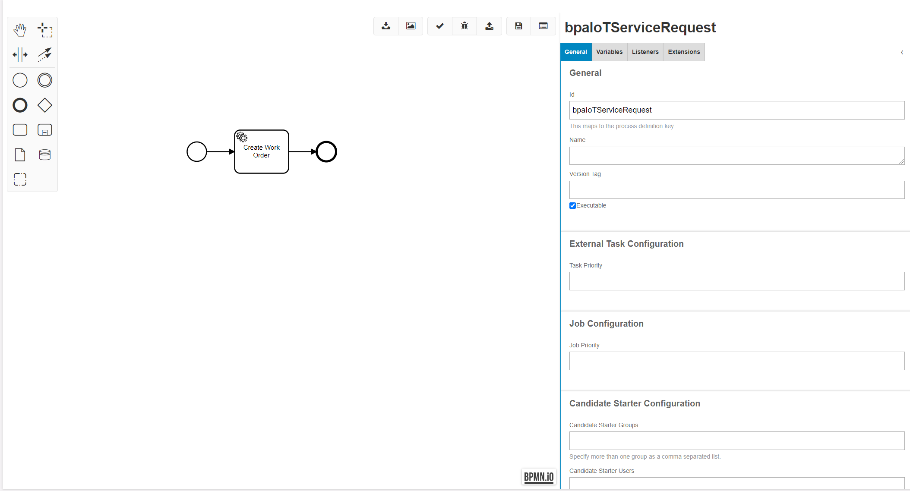
Task: Uncheck the Executable checkbox
Action: [x=572, y=206]
